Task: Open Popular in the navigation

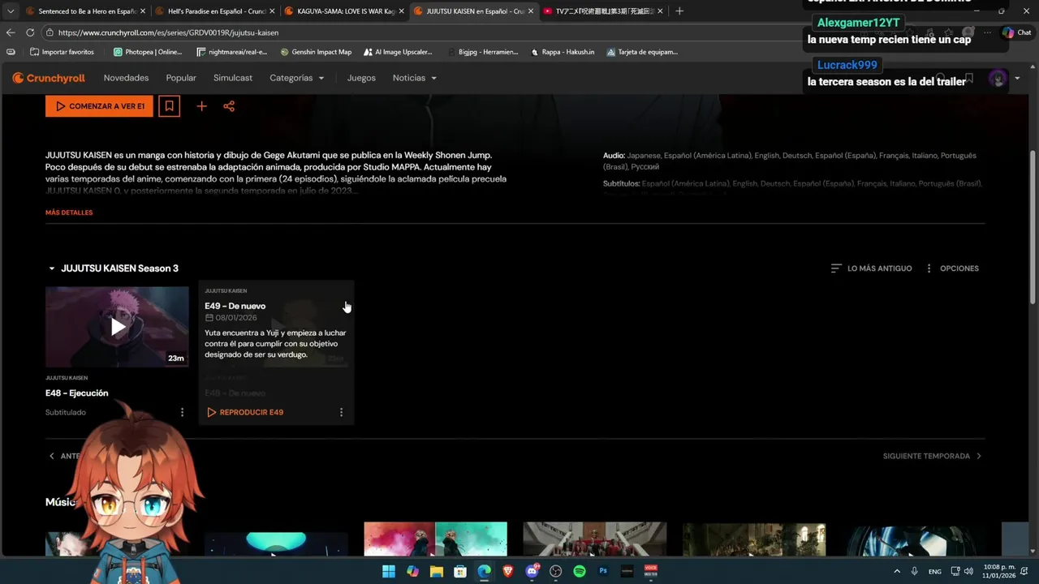Action: tap(181, 78)
